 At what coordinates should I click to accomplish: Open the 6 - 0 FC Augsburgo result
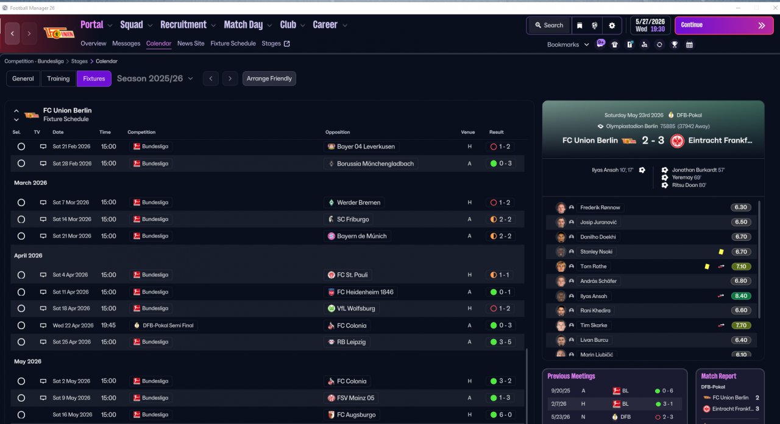[500, 415]
